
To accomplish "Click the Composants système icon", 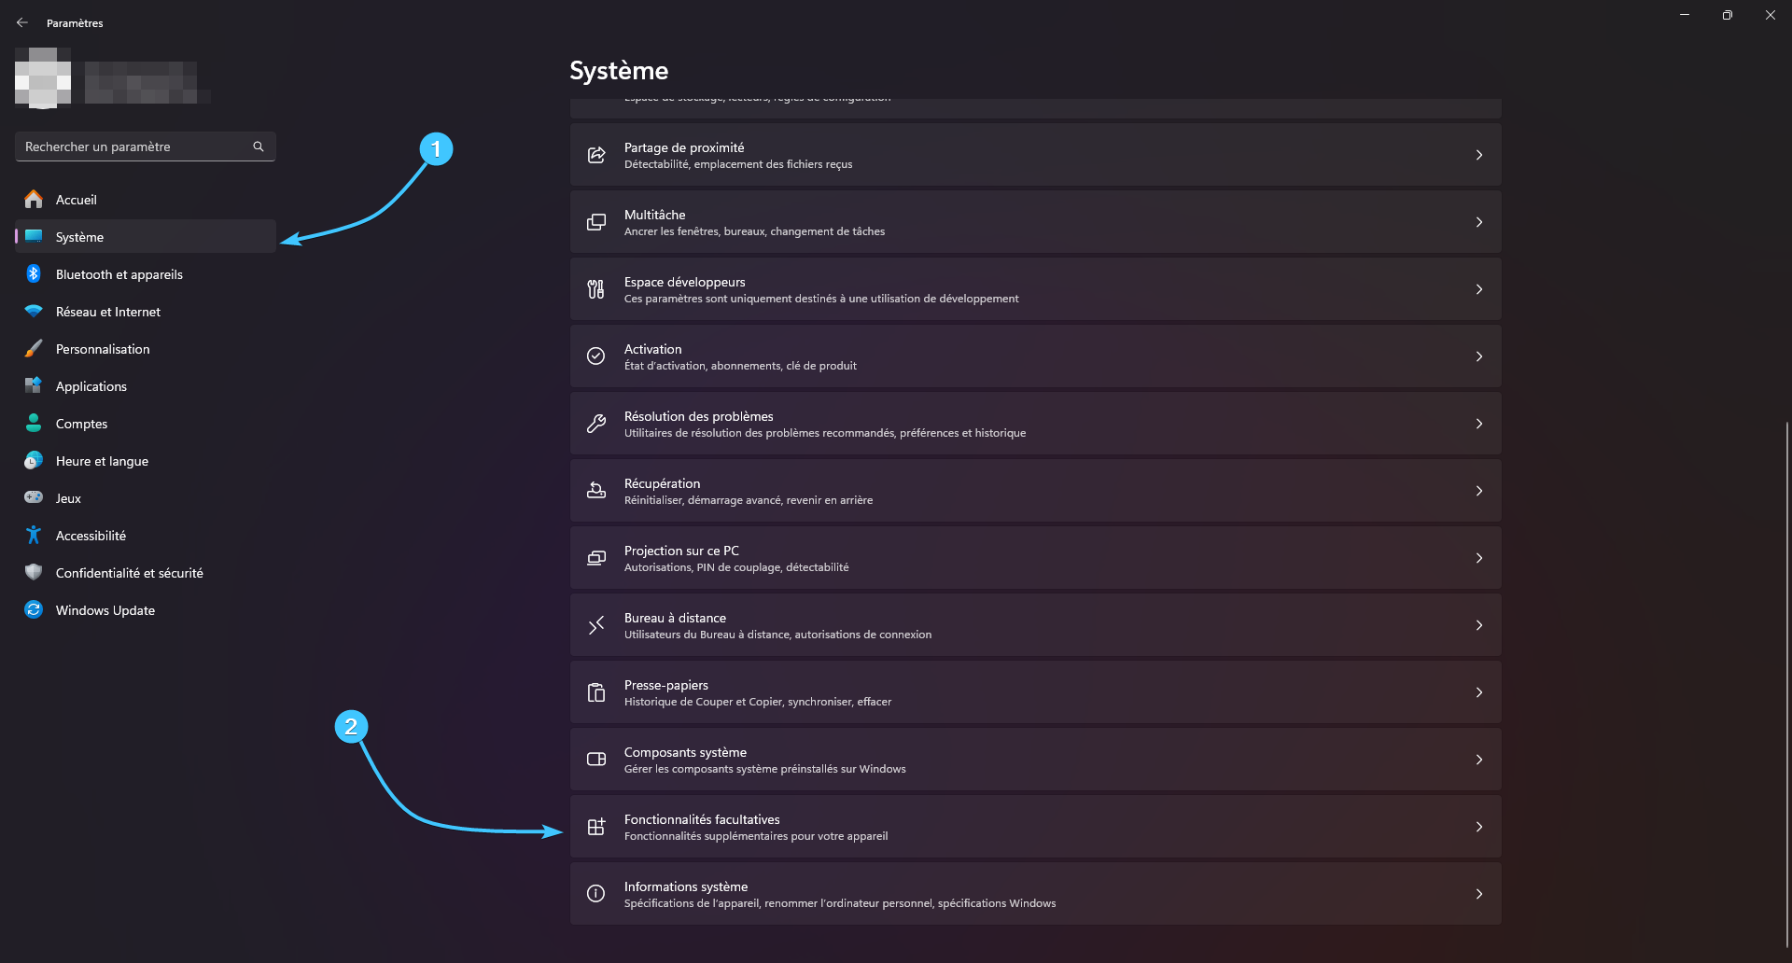I will [596, 760].
